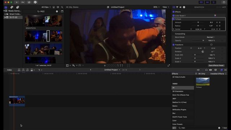
Task: Click the Connect clip to storyline icon
Action: point(19,70)
